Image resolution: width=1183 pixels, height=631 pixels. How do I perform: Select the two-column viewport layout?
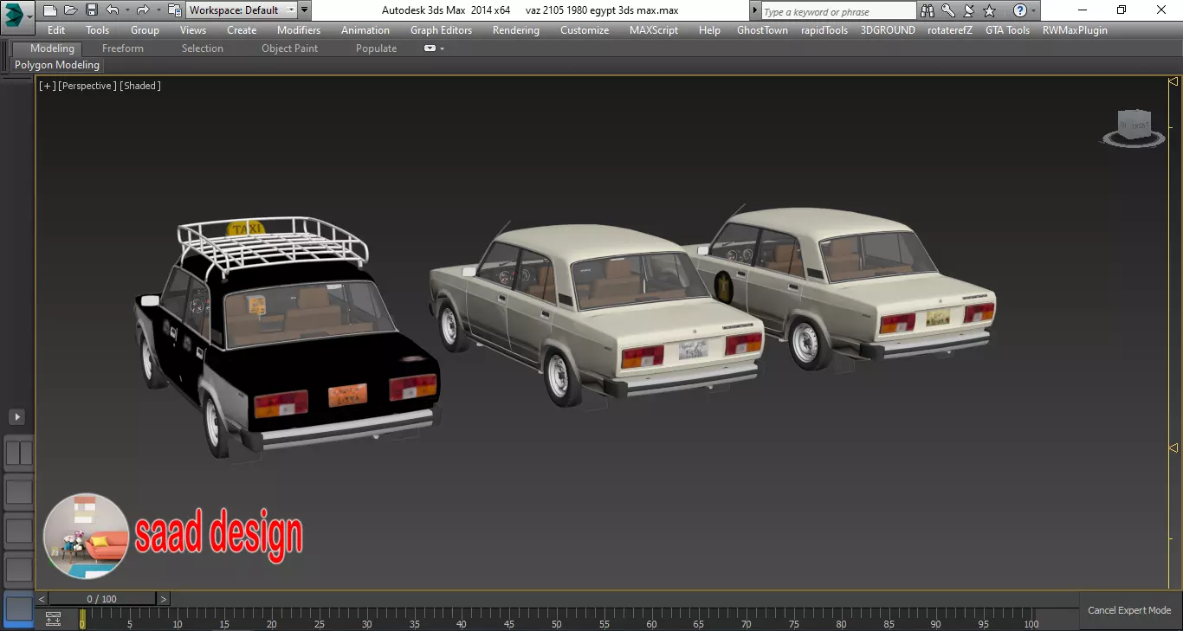[x=19, y=454]
